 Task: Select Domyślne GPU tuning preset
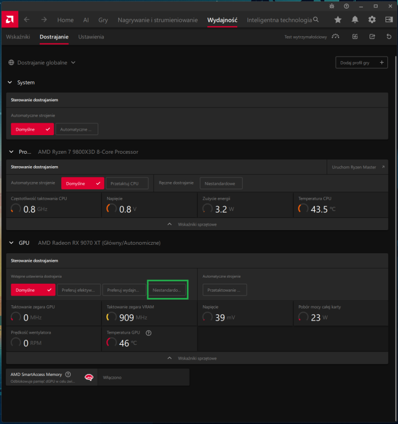[33, 290]
